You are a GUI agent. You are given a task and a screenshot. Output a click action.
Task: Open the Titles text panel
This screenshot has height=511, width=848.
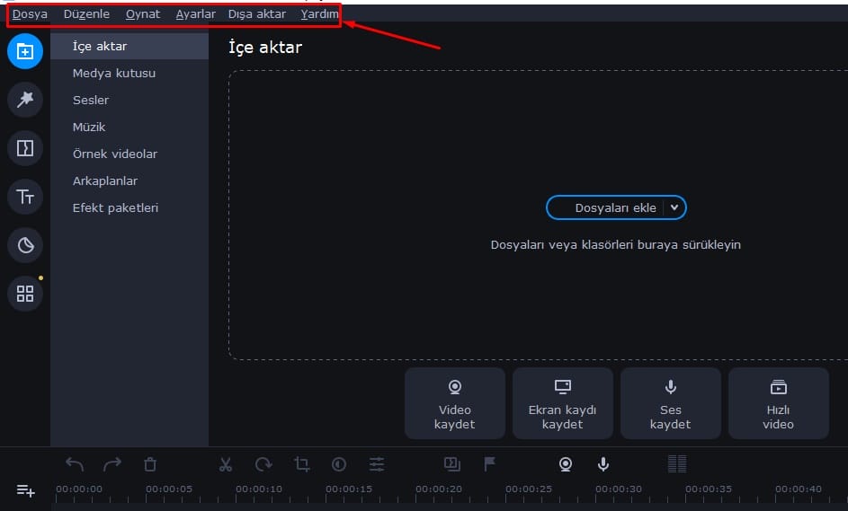tap(25, 197)
